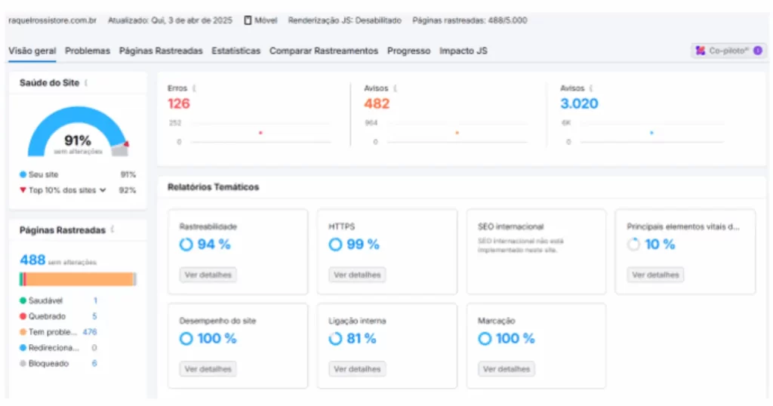Open the Impacto JS tab
Viewport: 773px width, 406px height.
tap(463, 51)
